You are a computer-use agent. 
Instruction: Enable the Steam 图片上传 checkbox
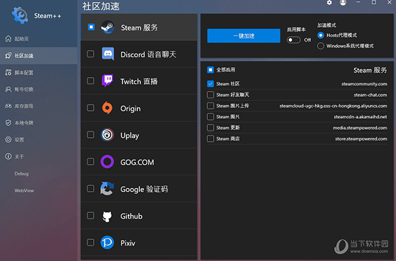click(211, 105)
